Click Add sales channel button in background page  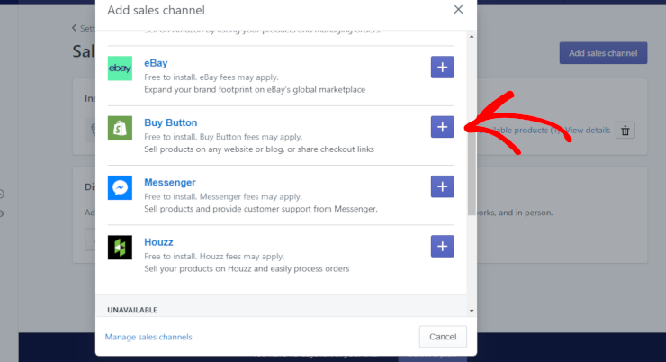point(603,53)
